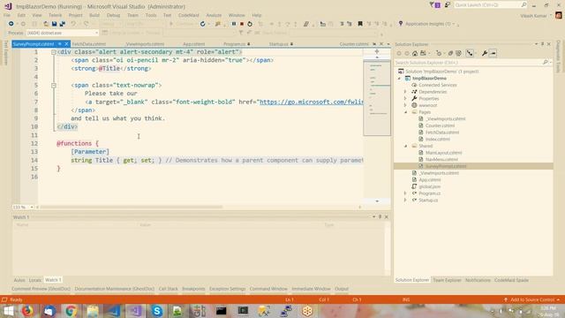565x318 pixels.
Task: Open the Add to Source Control dropdown
Action: (x=531, y=299)
